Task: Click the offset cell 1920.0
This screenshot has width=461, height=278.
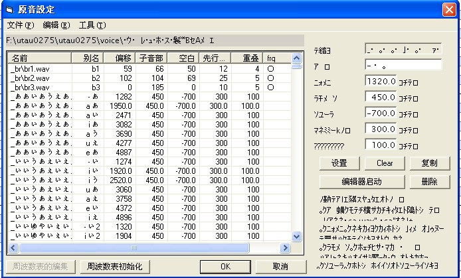Action: pyautogui.click(x=120, y=171)
